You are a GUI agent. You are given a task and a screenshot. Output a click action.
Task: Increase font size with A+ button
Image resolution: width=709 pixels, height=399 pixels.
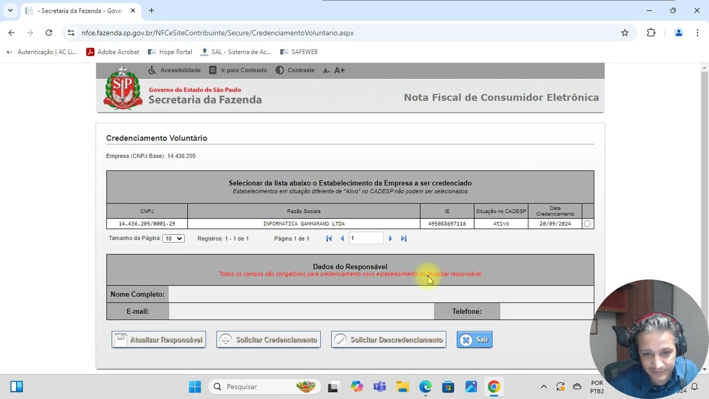[x=340, y=70]
